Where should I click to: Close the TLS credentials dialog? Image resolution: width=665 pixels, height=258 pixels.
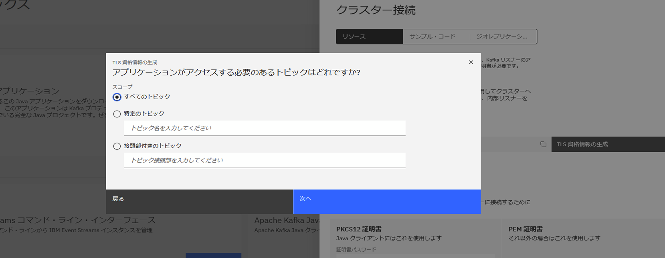471,62
